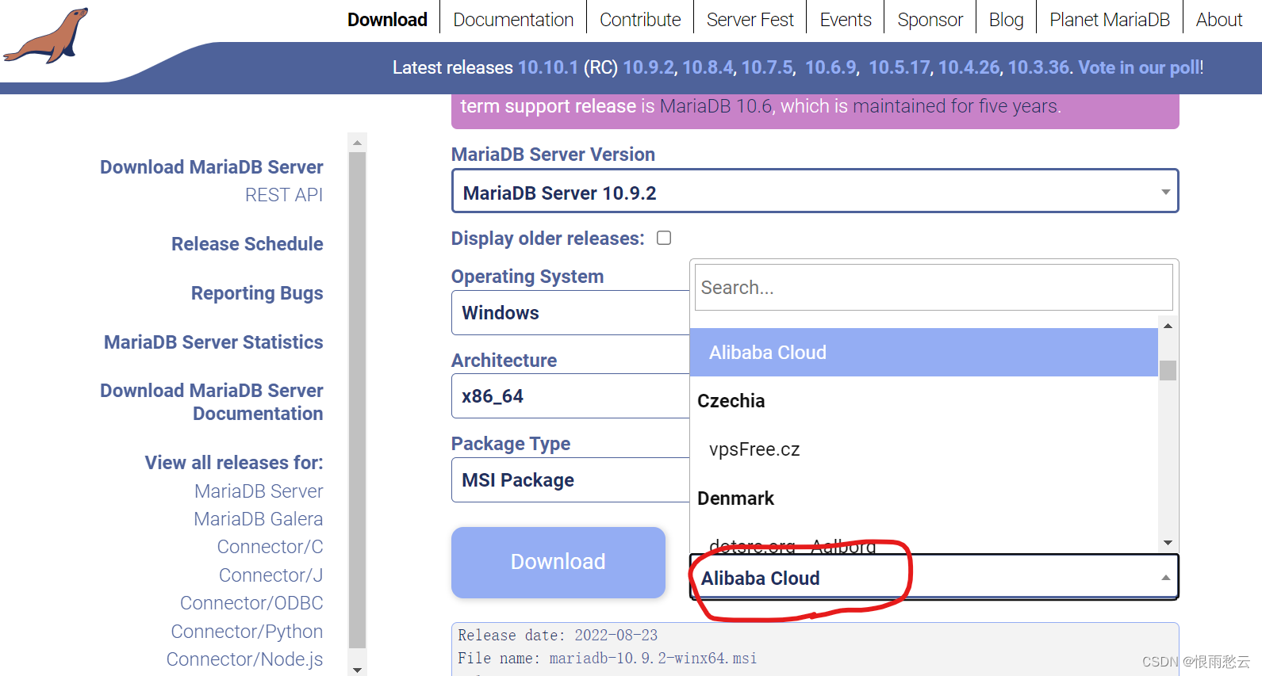Open the Download MariaDB Server sidebar link
Viewport: 1262px width, 676px height.
coord(212,167)
